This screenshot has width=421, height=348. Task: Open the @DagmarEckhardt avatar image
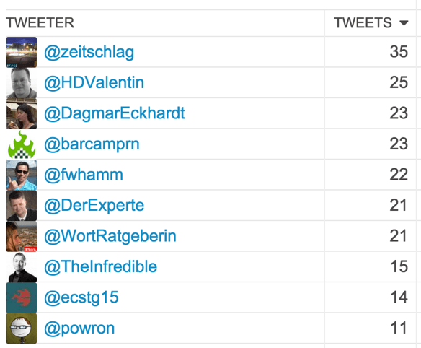point(22,113)
